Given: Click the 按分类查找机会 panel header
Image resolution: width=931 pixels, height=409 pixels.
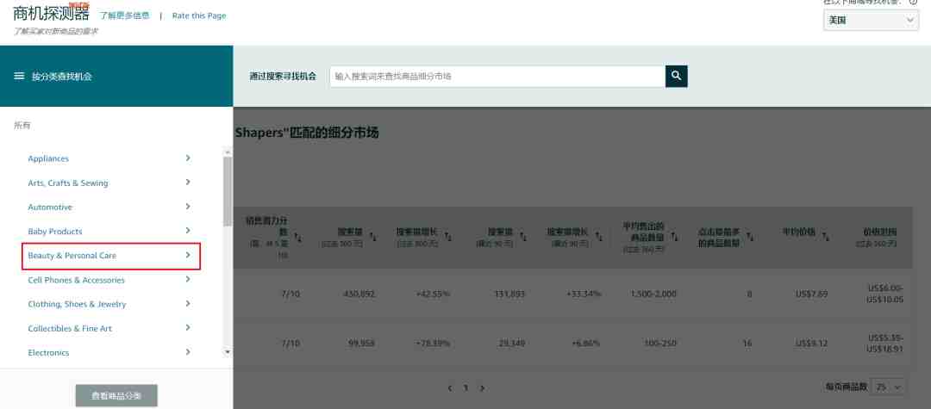Looking at the screenshot, I should point(116,76).
